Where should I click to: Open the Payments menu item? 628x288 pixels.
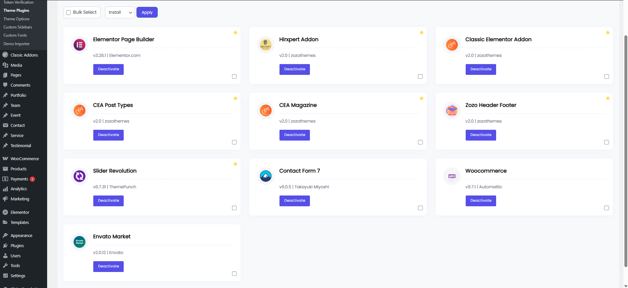(x=19, y=179)
